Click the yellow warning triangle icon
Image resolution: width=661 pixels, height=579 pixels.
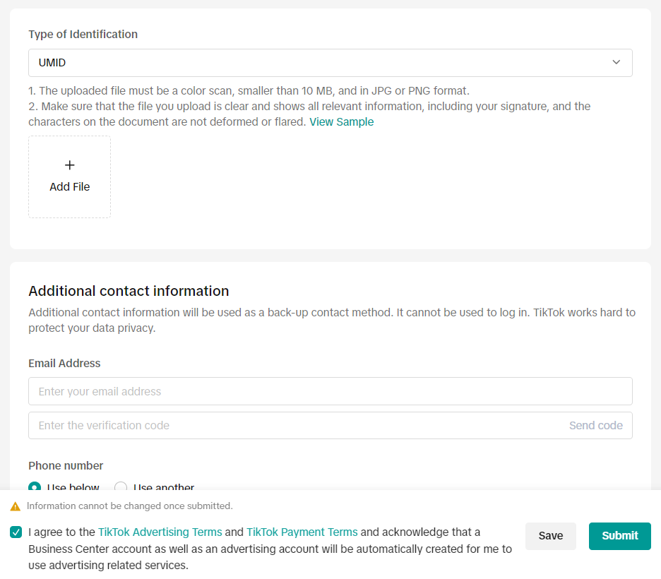pos(16,506)
